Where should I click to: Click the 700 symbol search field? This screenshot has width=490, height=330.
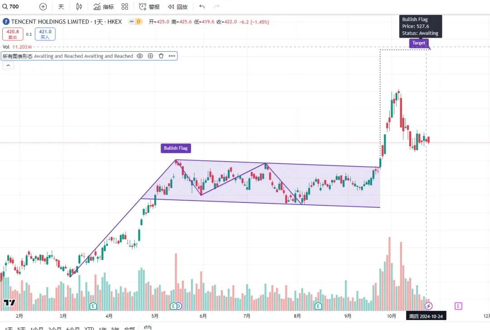tap(16, 7)
